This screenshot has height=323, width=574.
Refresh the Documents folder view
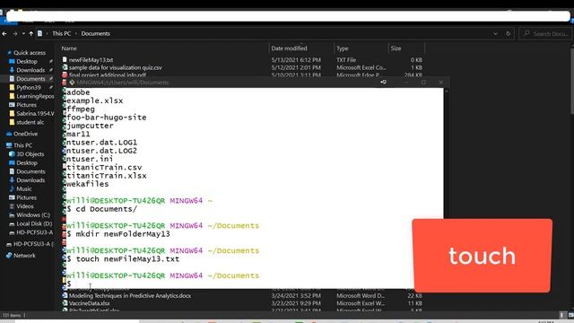pyautogui.click(x=509, y=34)
